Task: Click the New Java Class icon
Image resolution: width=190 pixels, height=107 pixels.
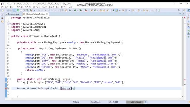Action: point(95,10)
